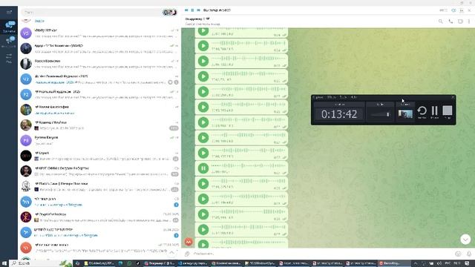Skip to previous track in audio player bar
The width and height of the screenshot is (475, 267).
tap(186, 10)
